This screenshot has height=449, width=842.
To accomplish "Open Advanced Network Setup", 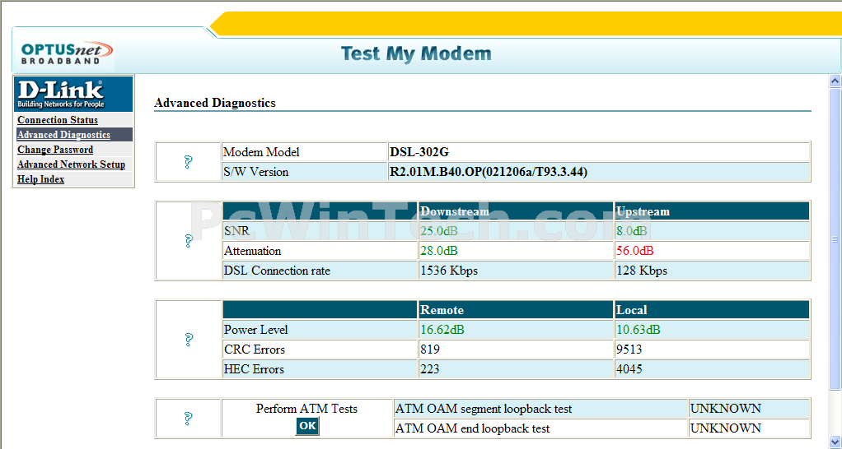I will click(71, 164).
